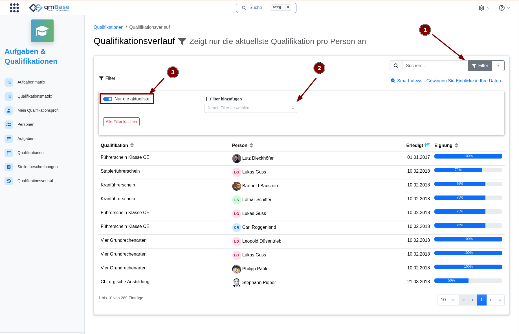The width and height of the screenshot is (519, 334).
Task: Click the name Carl Roggenland
Action: click(x=259, y=227)
